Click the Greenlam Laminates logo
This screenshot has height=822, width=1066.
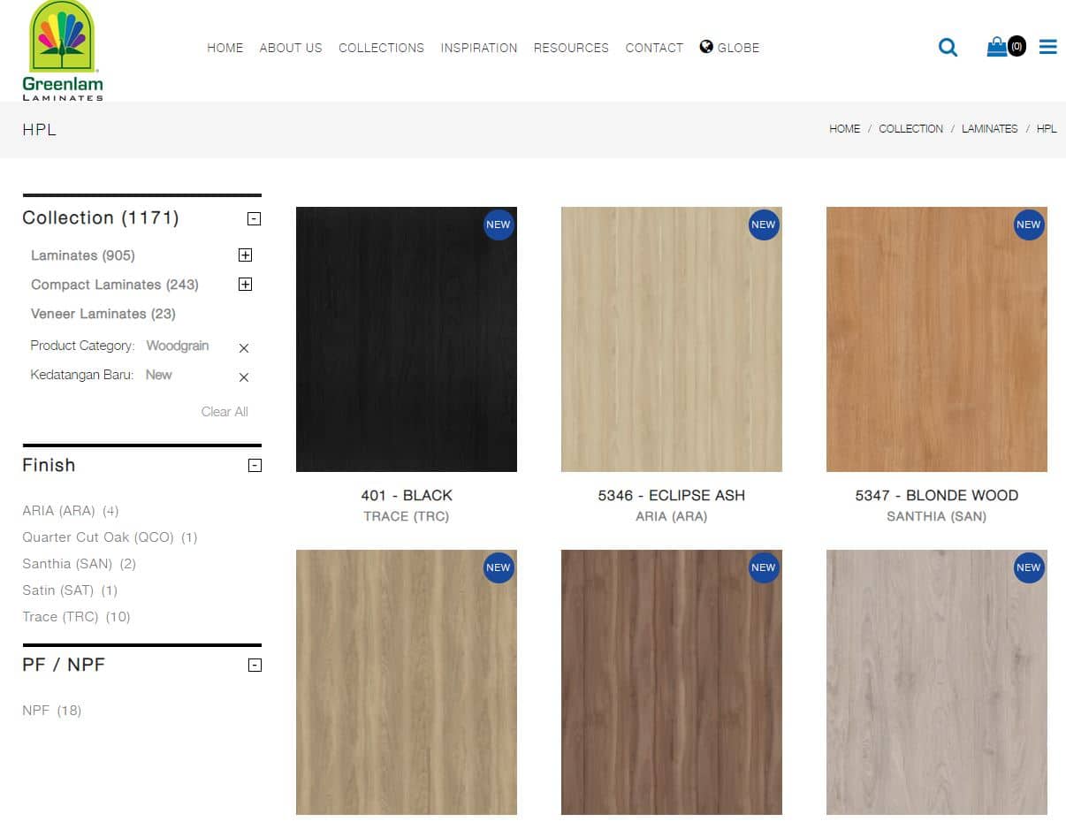click(62, 50)
